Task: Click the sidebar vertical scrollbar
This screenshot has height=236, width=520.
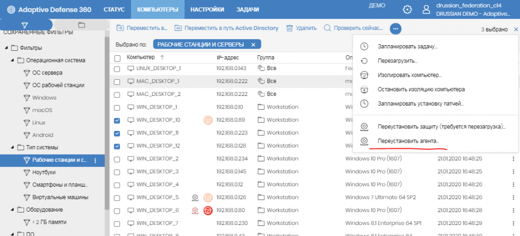Action: click(107, 123)
